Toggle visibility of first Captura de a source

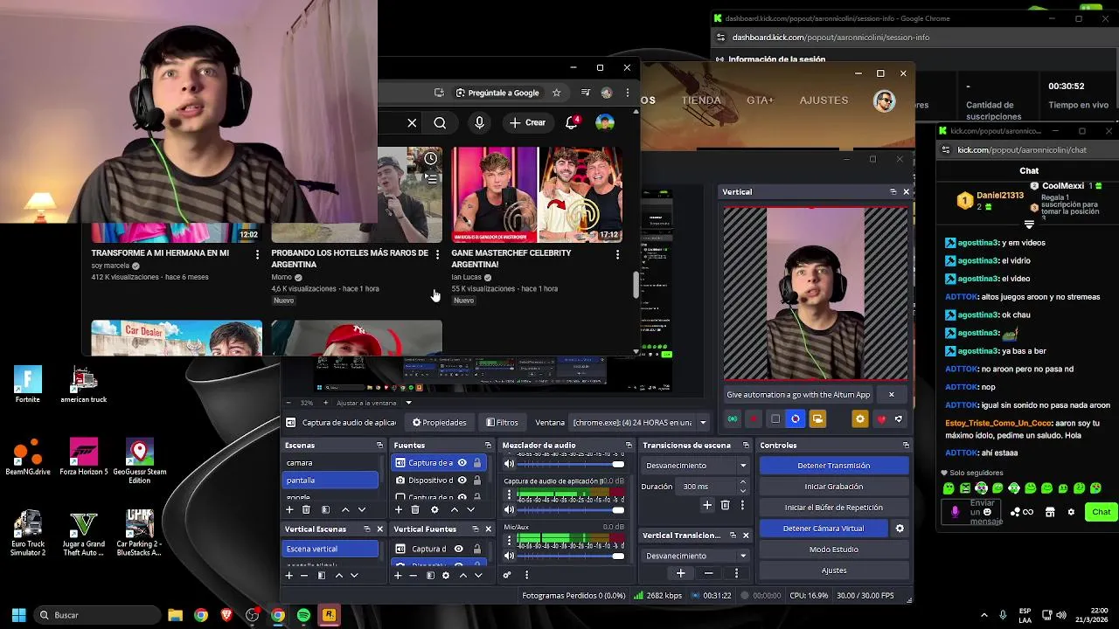tap(462, 463)
